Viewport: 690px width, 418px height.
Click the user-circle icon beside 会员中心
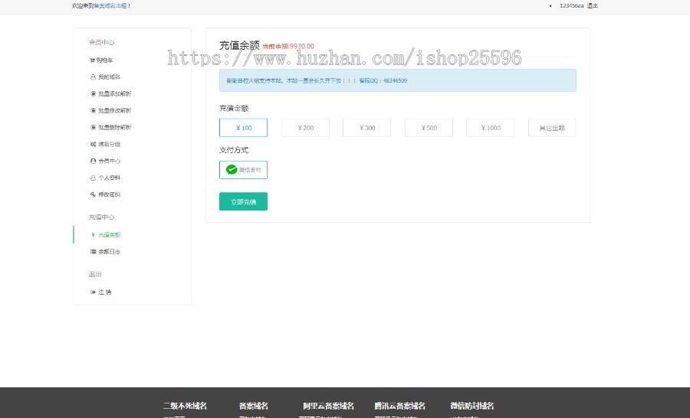pyautogui.click(x=93, y=161)
